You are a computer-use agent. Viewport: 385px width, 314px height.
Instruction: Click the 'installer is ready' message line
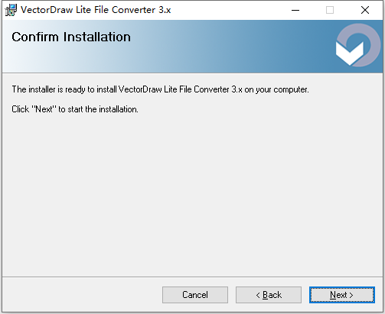coord(160,89)
